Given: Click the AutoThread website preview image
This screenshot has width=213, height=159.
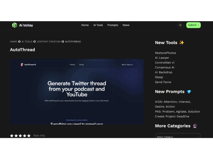Looking at the screenshot, I should (x=77, y=91).
